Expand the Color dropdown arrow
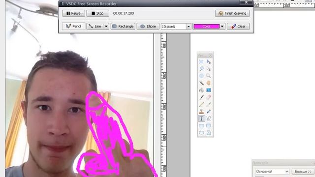The image size is (315, 177). tap(222, 26)
